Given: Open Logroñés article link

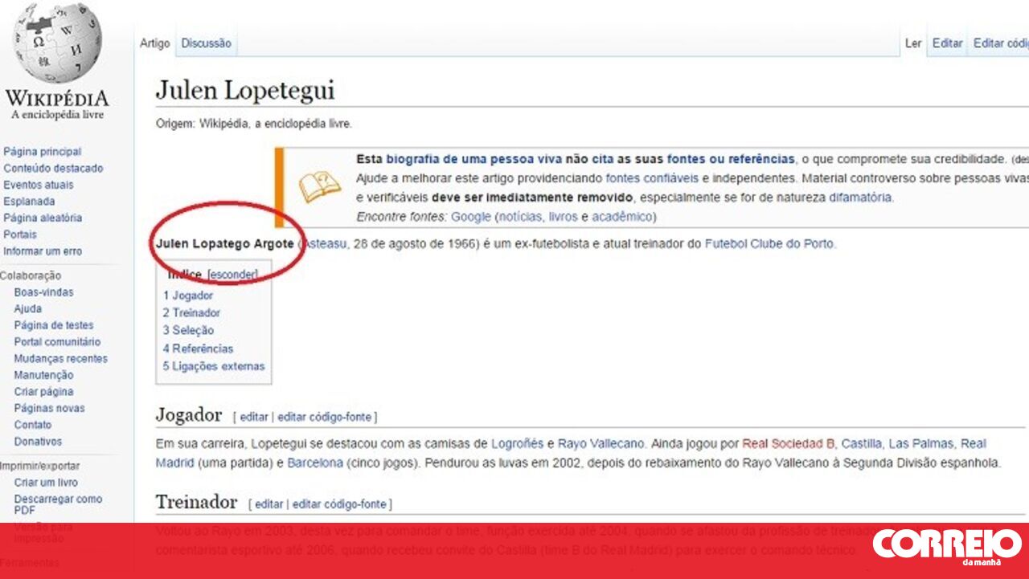Looking at the screenshot, I should click(x=518, y=443).
